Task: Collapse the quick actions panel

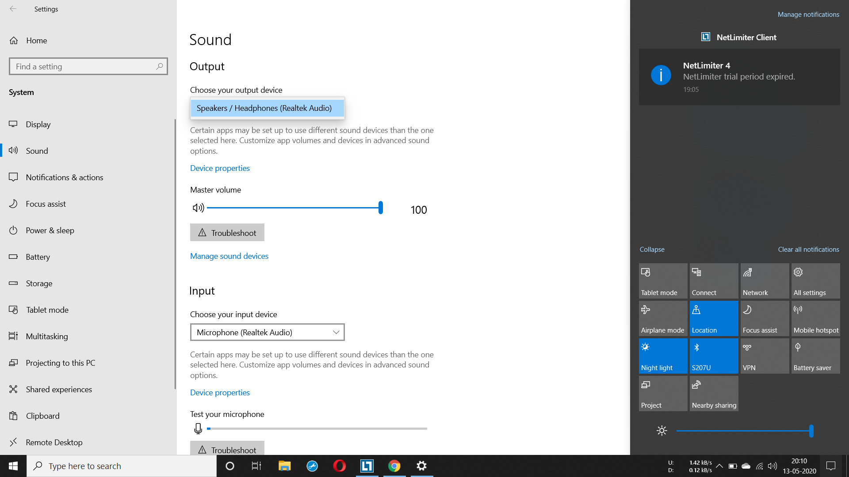Action: coord(652,250)
